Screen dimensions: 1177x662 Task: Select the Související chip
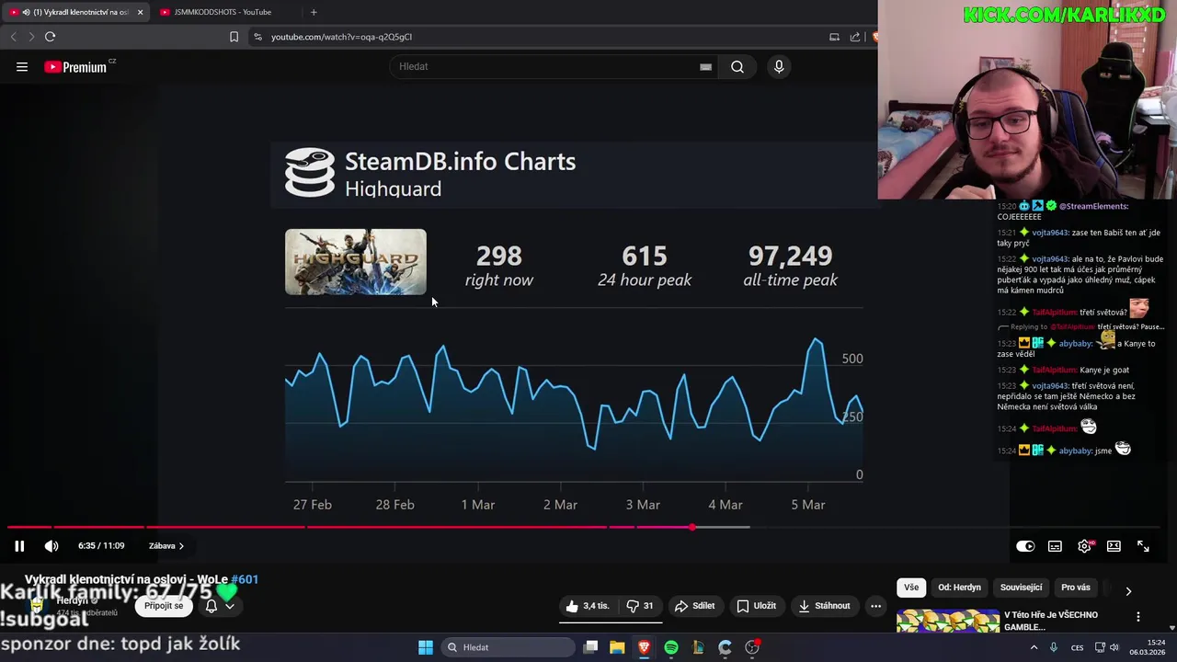tap(1021, 588)
